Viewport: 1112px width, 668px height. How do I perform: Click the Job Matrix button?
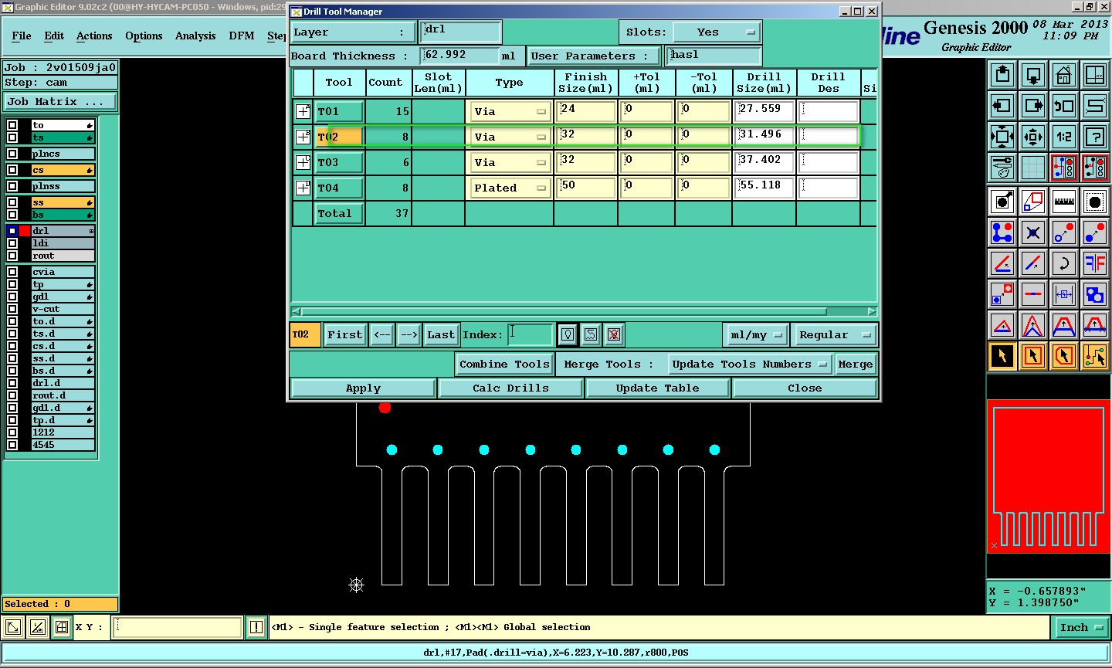[60, 102]
